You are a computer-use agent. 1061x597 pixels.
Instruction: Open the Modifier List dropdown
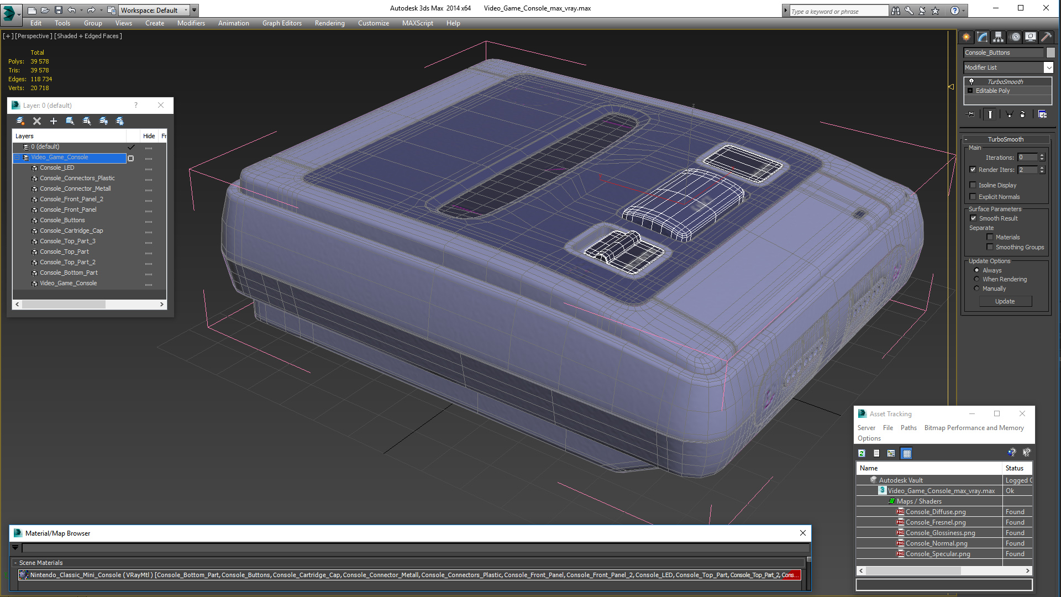[1048, 67]
